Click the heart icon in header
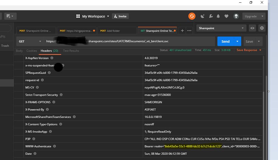This screenshot has height=160, width=278. click(x=227, y=16)
